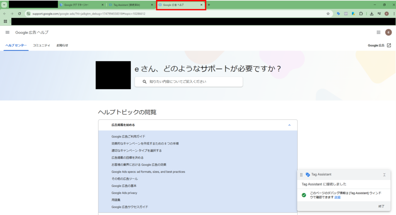
Task: Click the Chrome profile avatar in the toolbar
Action: (x=386, y=13)
